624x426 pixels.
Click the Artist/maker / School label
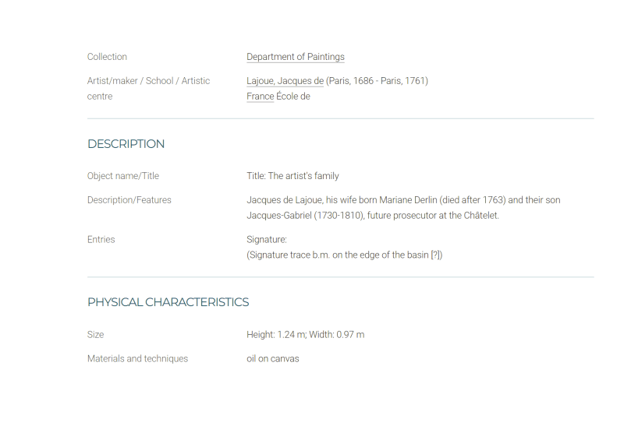point(148,88)
